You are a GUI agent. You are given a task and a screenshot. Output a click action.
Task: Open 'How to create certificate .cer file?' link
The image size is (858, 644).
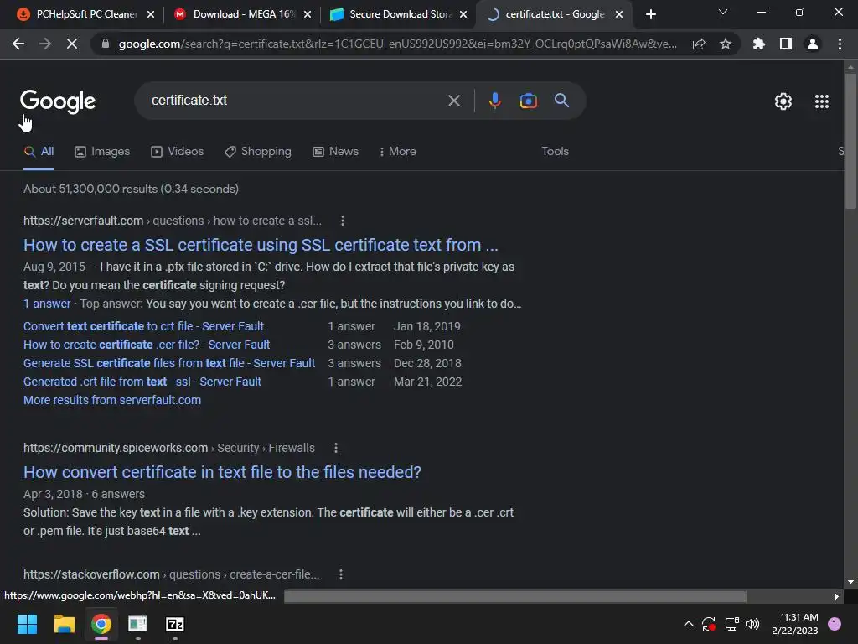point(147,345)
